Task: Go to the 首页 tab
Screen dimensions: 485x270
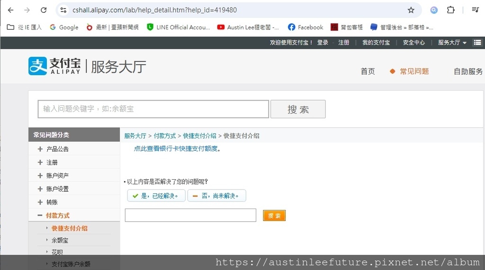Action: [x=368, y=71]
